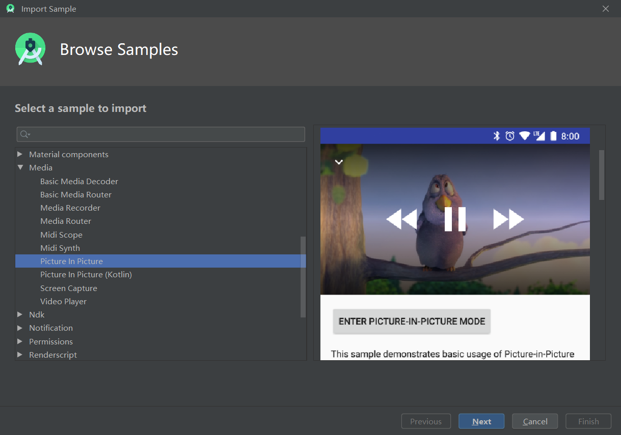Click the fast-forward icon in preview

click(508, 219)
